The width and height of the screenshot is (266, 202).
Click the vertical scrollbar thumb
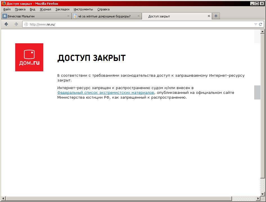tap(262, 106)
